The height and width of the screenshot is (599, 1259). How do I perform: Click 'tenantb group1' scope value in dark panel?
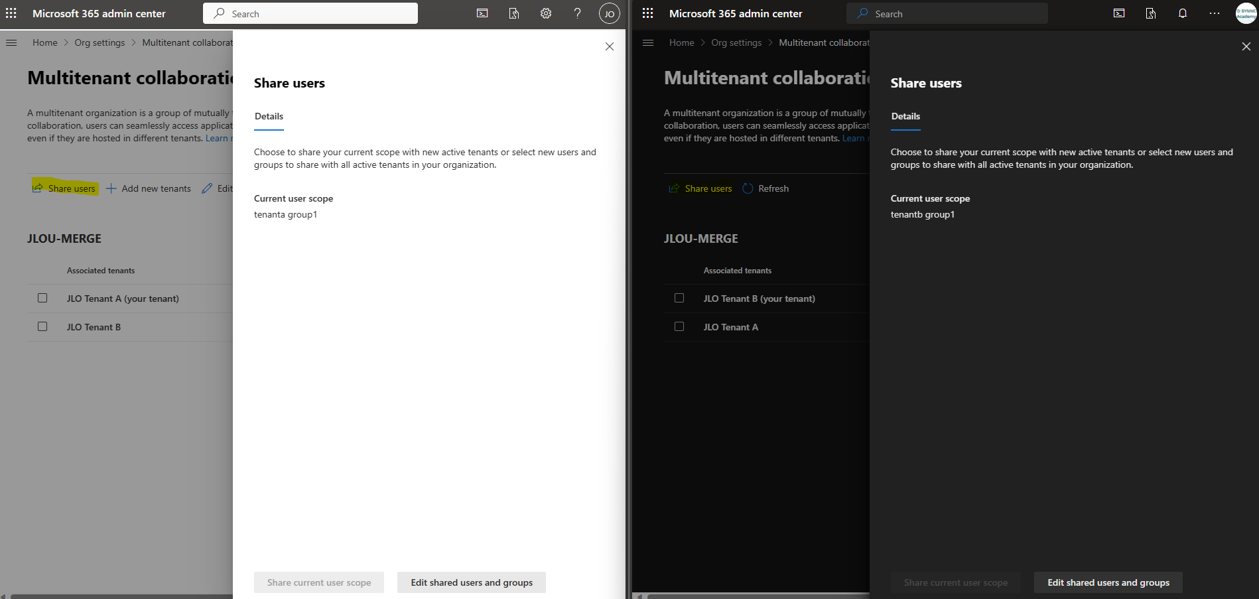point(923,214)
